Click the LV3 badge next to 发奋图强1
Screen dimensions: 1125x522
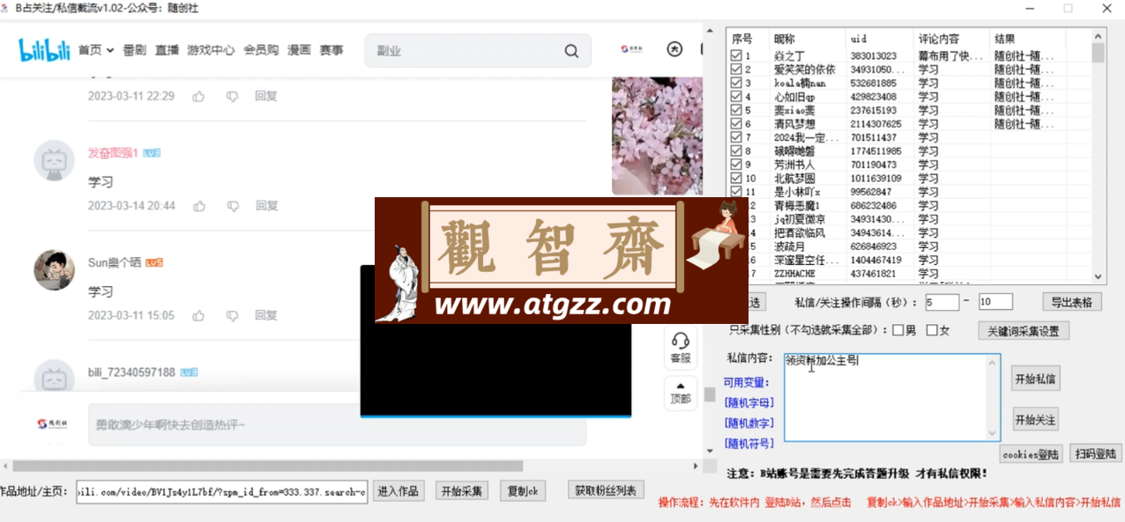tap(152, 153)
